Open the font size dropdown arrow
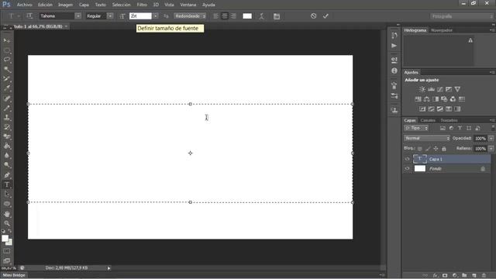Screen dimensions: 496x279 155,15
